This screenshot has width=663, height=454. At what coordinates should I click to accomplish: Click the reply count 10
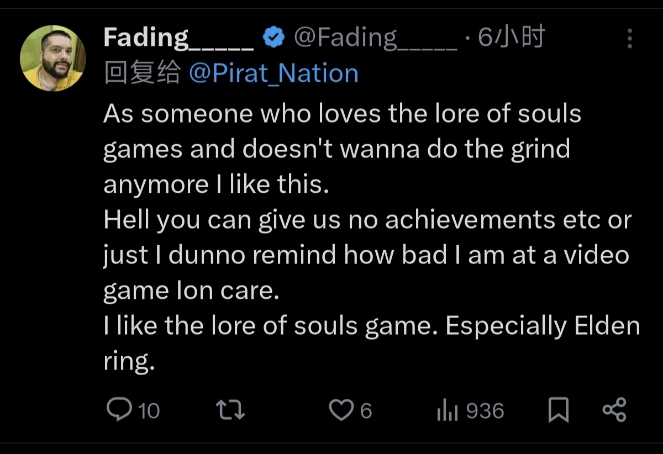click(148, 411)
